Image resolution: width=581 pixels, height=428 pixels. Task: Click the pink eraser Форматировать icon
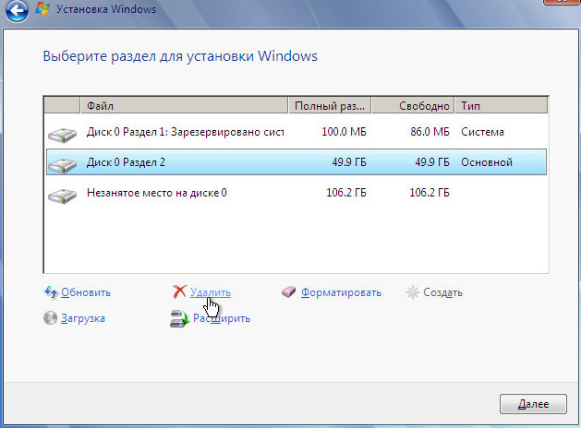tap(288, 292)
